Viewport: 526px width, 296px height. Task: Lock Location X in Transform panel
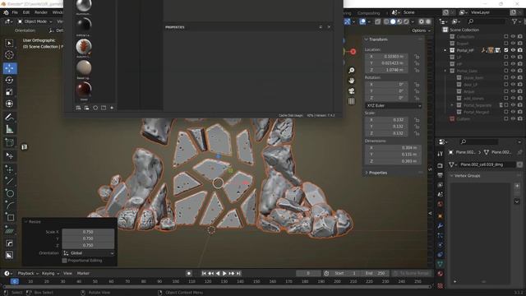pos(417,57)
